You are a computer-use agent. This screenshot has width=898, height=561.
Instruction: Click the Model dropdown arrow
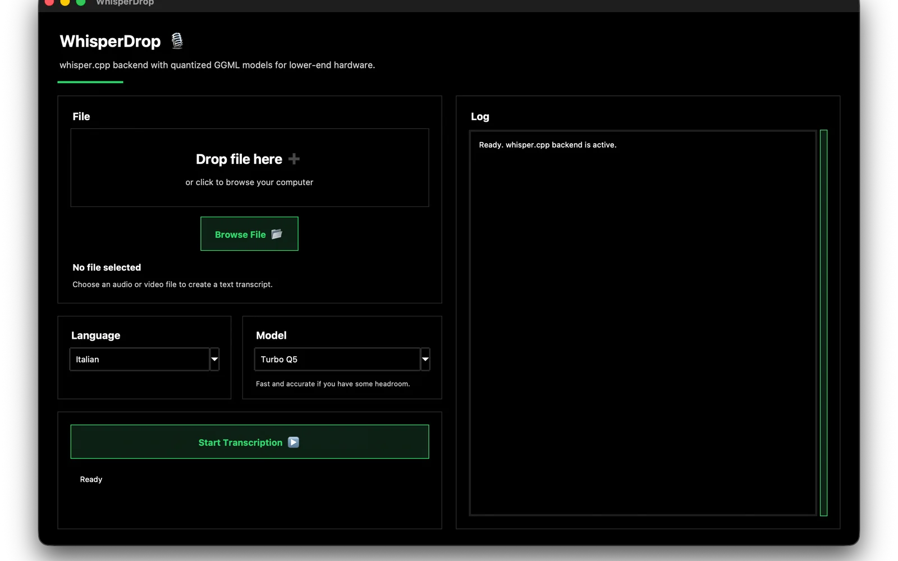point(425,359)
